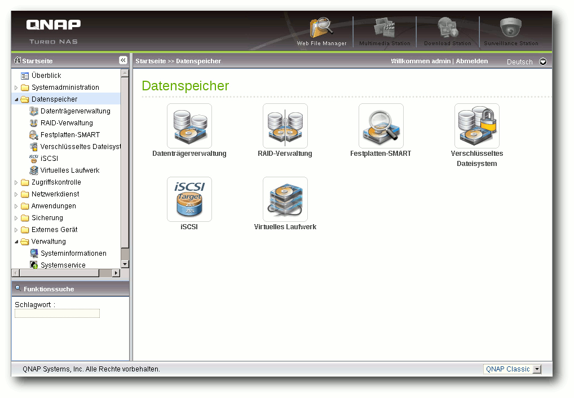Collapse Verwaltung tree node arrow
This screenshot has width=574, height=398.
pos(16,242)
